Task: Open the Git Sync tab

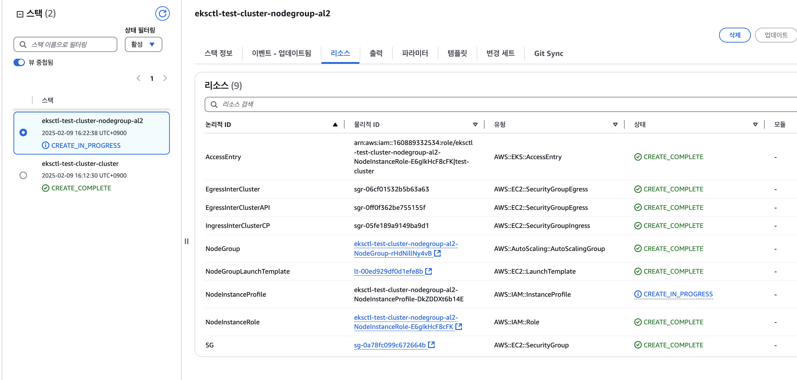Action: 549,54
